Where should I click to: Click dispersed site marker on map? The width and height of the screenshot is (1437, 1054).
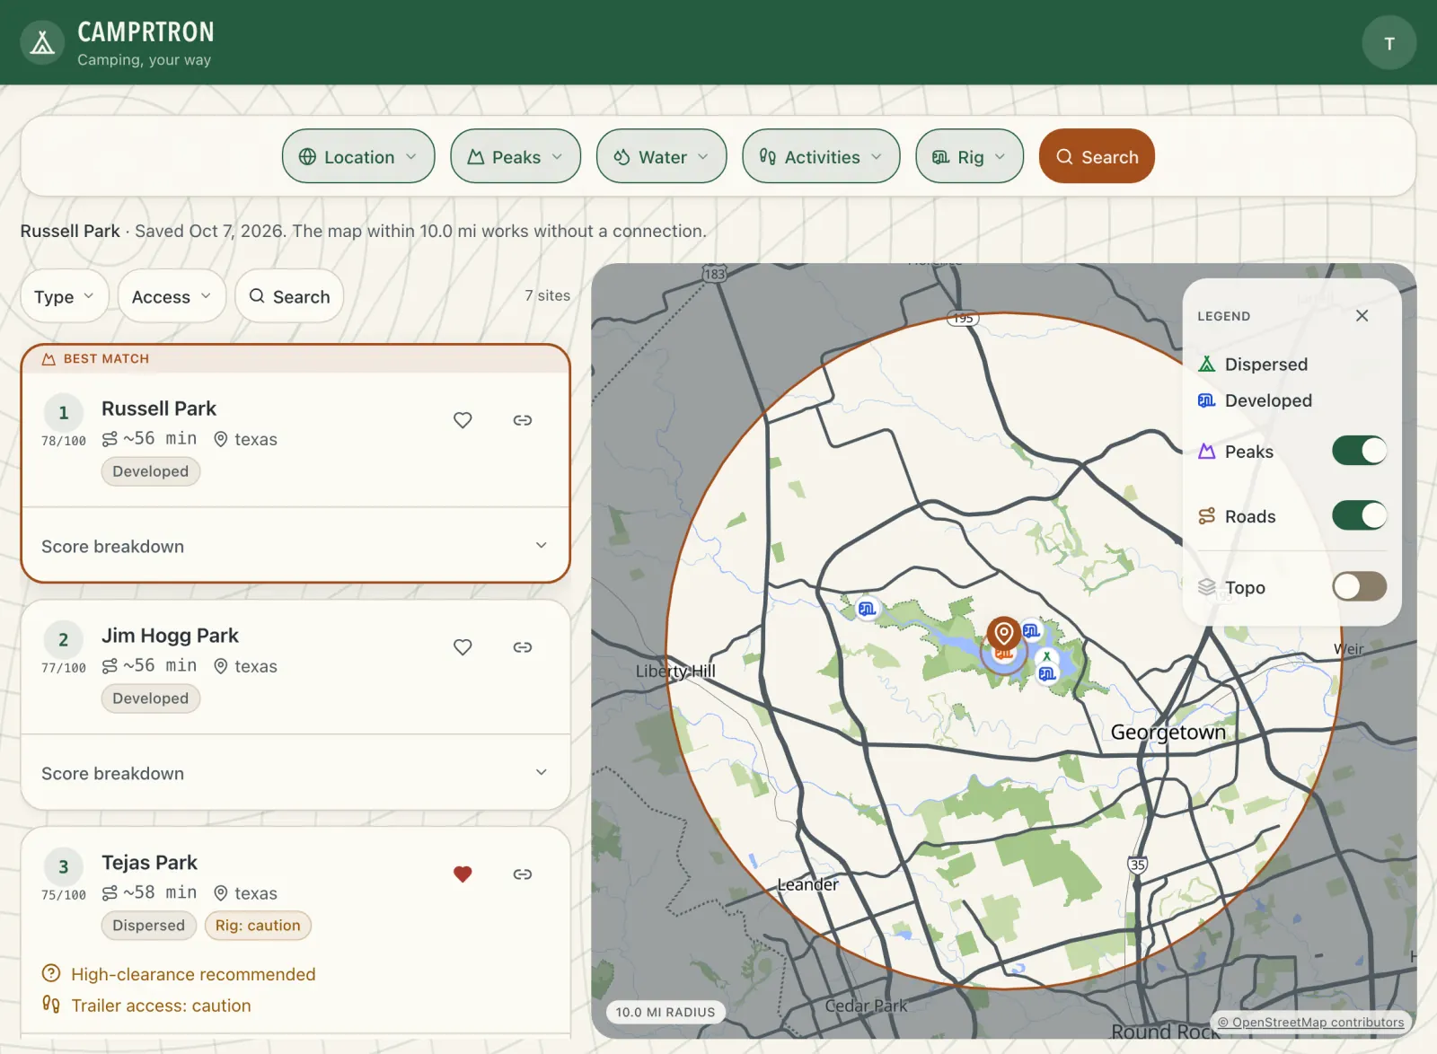click(x=1046, y=657)
